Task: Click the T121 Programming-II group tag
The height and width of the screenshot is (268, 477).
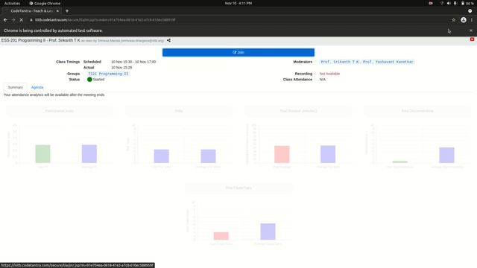Action: click(108, 74)
